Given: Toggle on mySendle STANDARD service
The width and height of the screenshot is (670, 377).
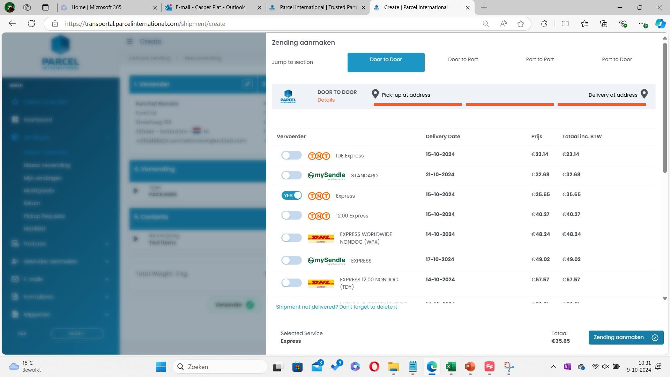Looking at the screenshot, I should click(x=291, y=175).
